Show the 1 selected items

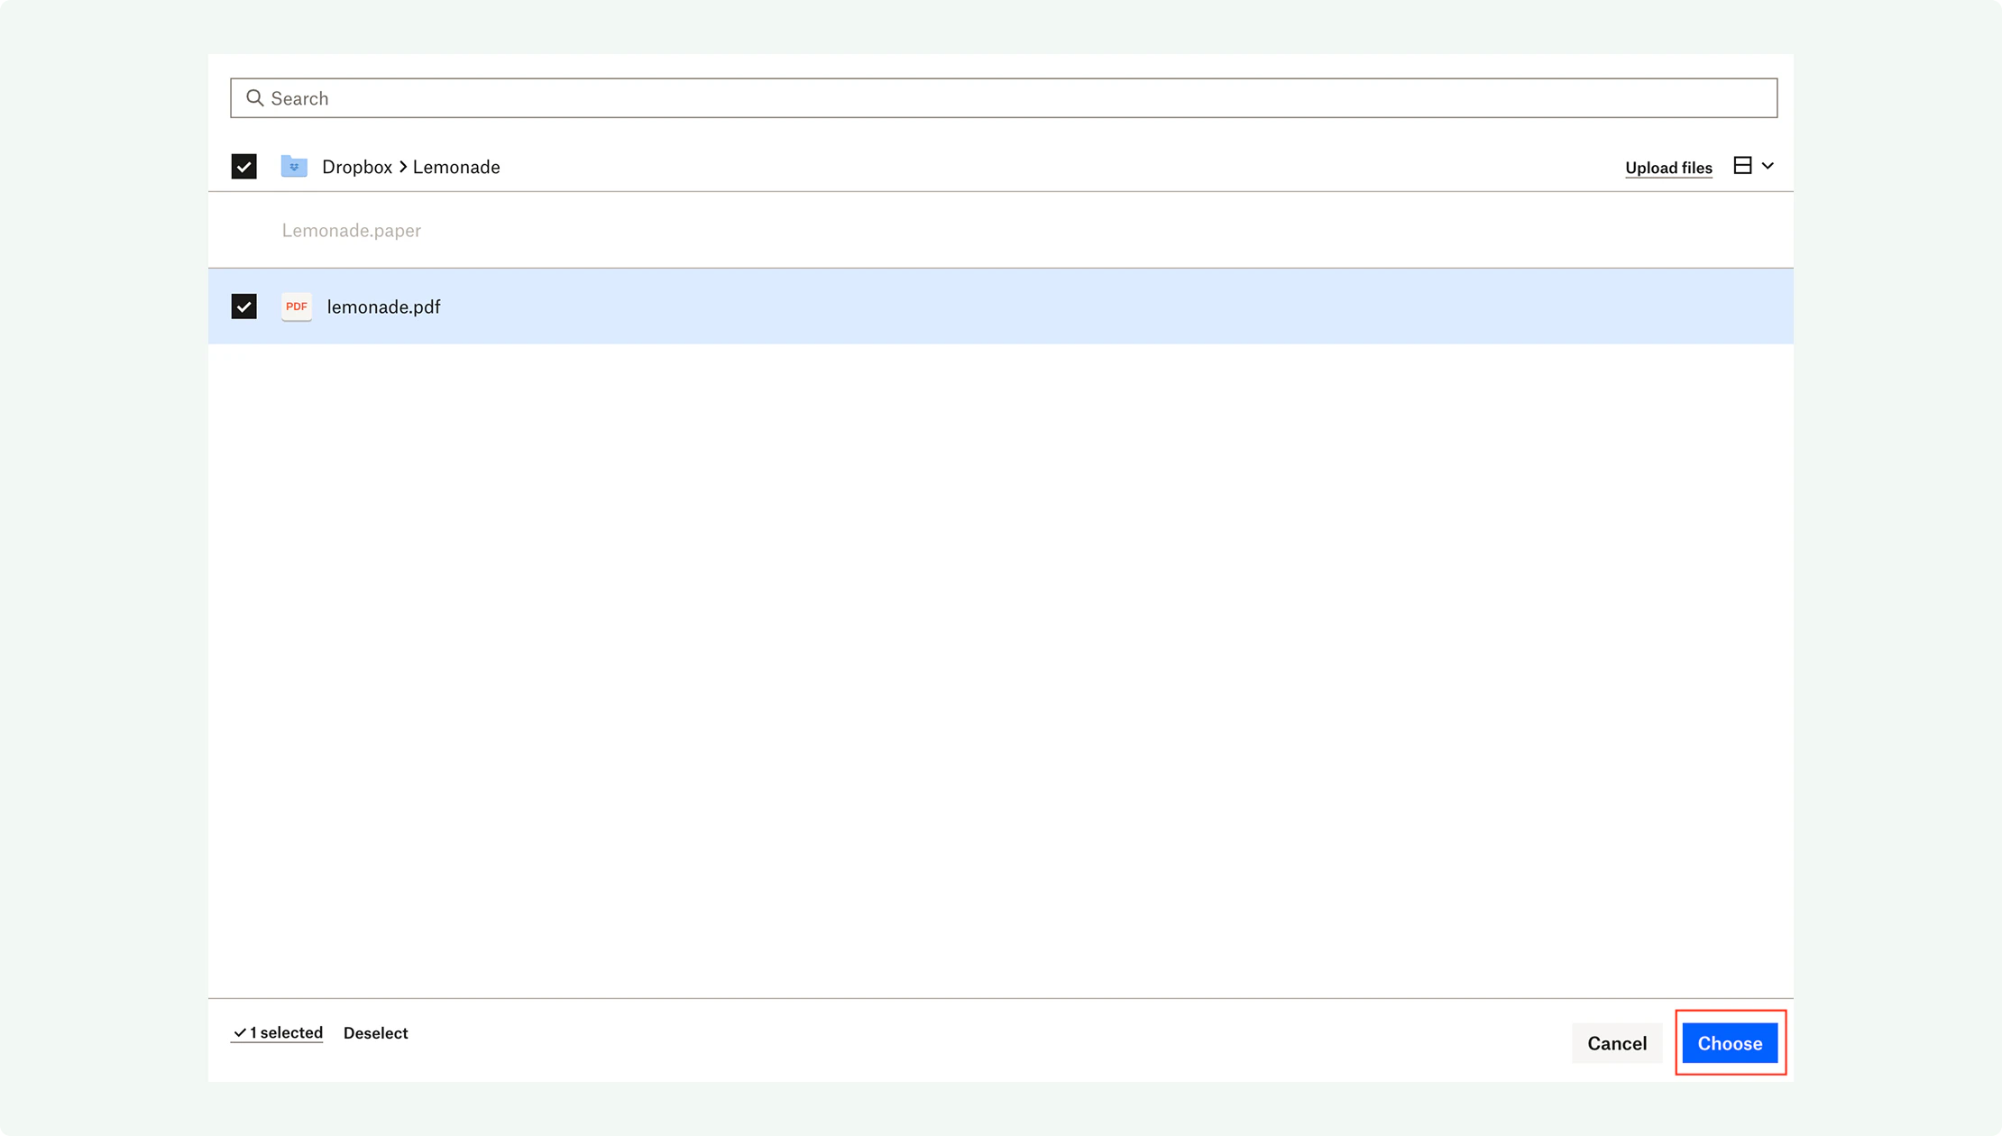tap(285, 1033)
